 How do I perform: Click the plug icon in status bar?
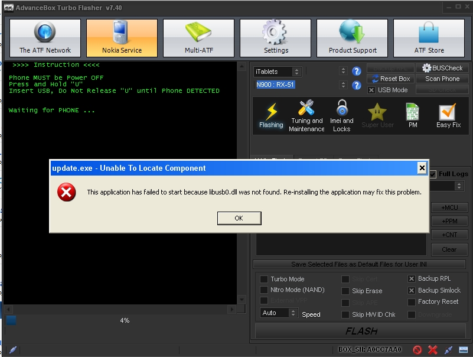click(x=448, y=350)
